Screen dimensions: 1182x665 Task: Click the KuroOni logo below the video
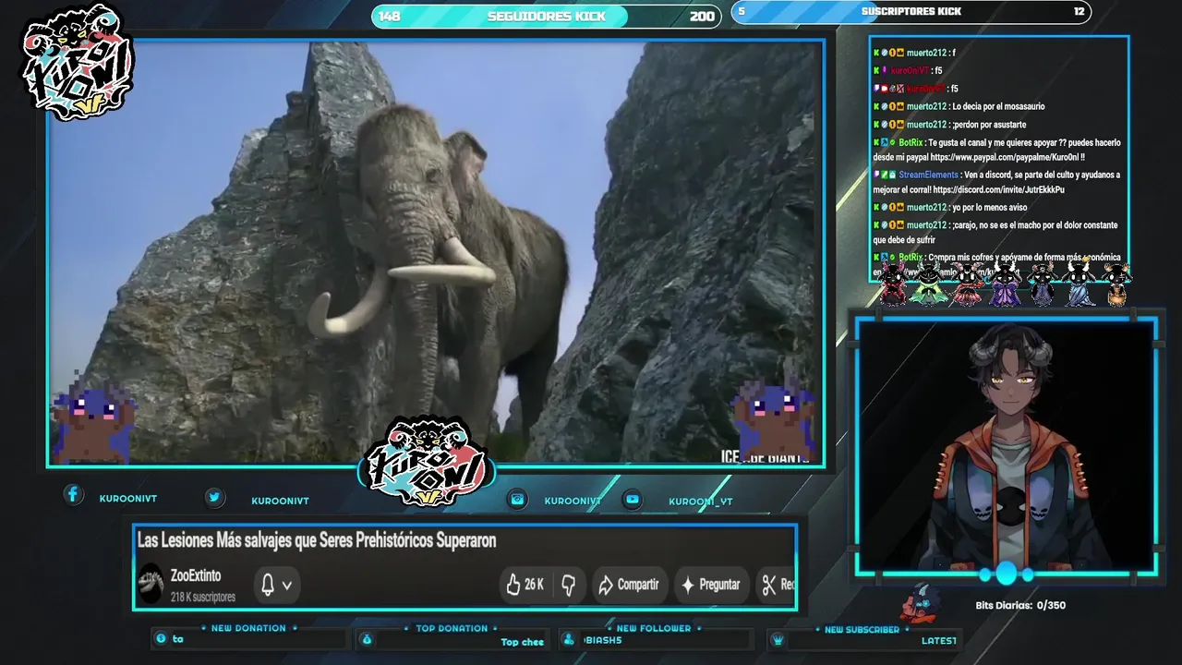click(426, 462)
